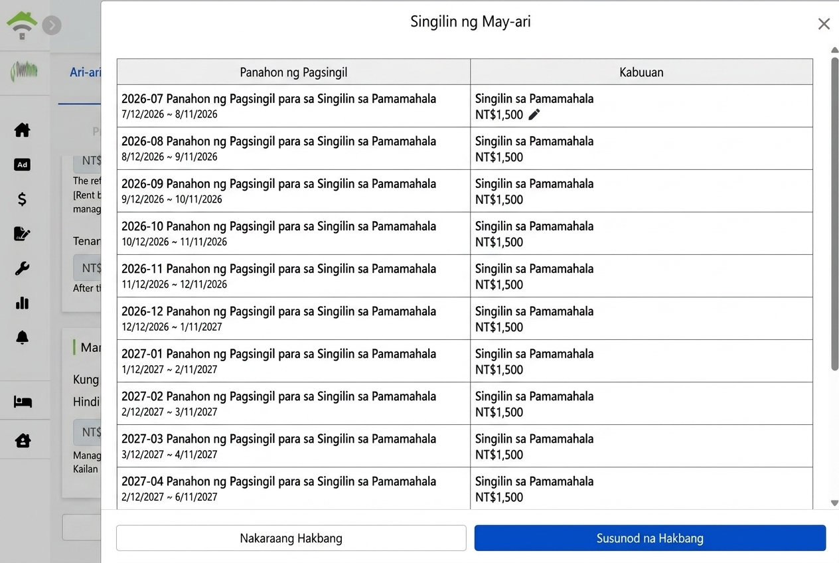Screen dimensions: 839x563
Task: Expand the sidebar with the arrow button
Action: [52, 25]
